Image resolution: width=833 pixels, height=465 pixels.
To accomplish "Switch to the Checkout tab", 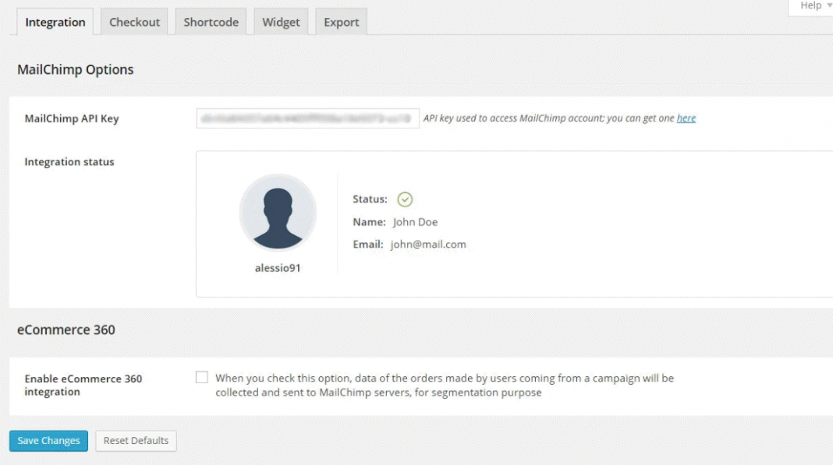I will click(135, 22).
